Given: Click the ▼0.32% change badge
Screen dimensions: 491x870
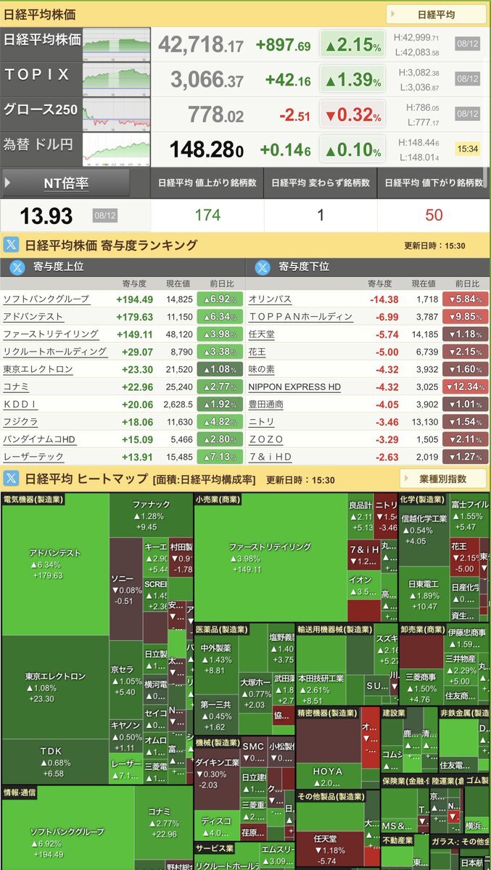Looking at the screenshot, I should (x=352, y=115).
